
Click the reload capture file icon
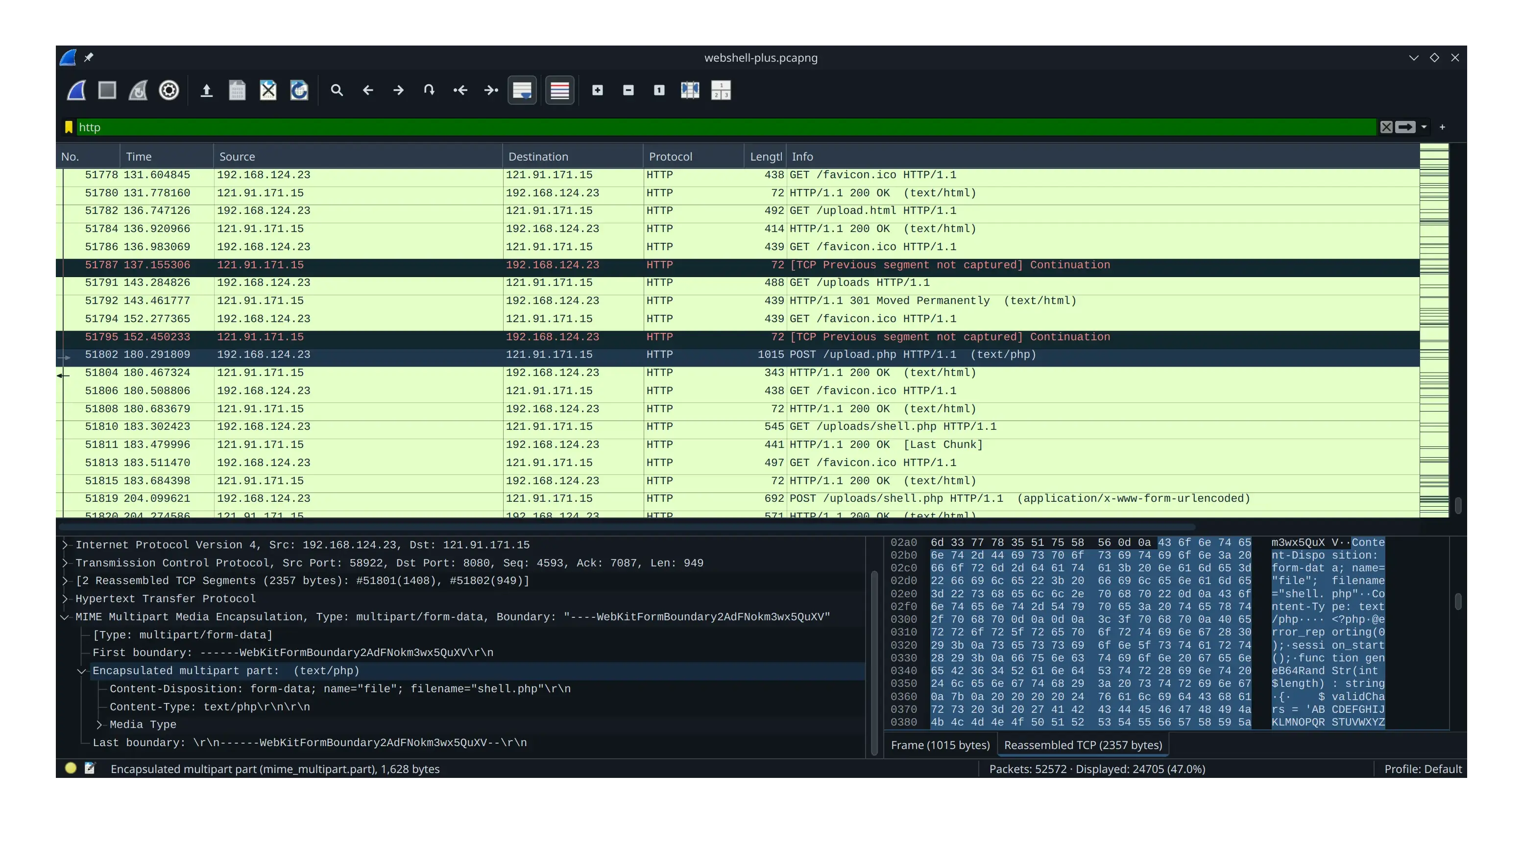pyautogui.click(x=299, y=91)
